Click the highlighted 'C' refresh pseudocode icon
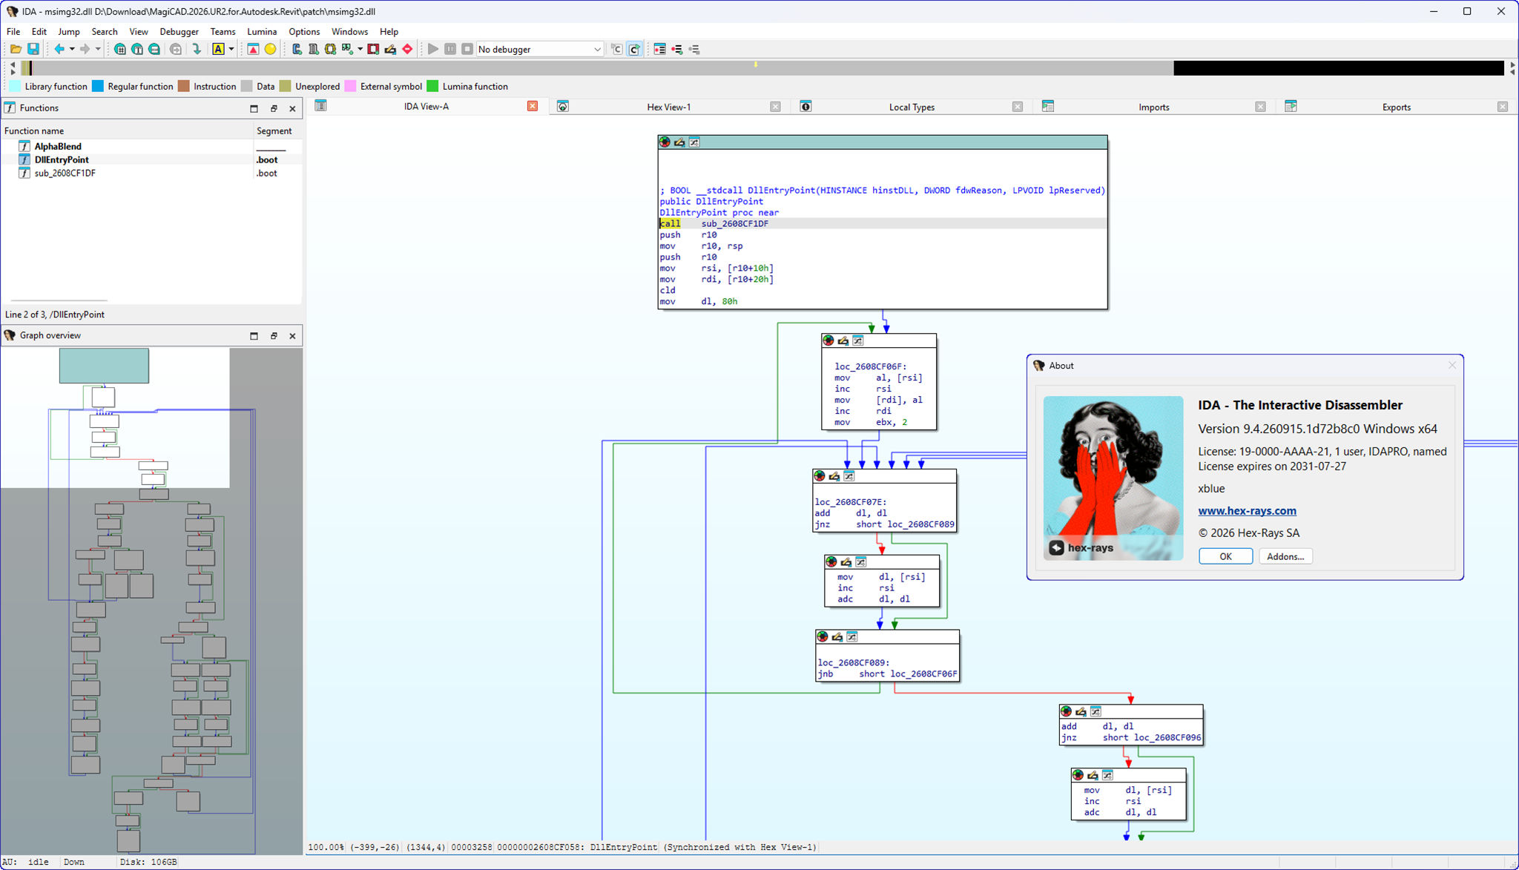Screen dimensions: 1519x870 635,49
